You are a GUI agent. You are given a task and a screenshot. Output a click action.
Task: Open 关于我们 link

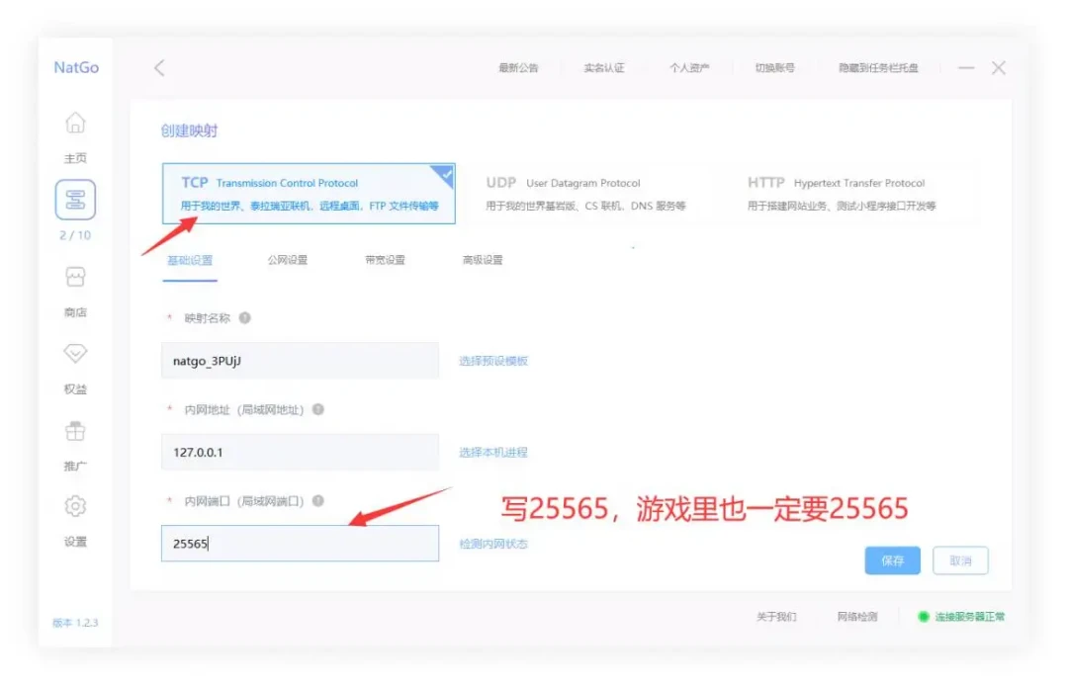coord(776,617)
